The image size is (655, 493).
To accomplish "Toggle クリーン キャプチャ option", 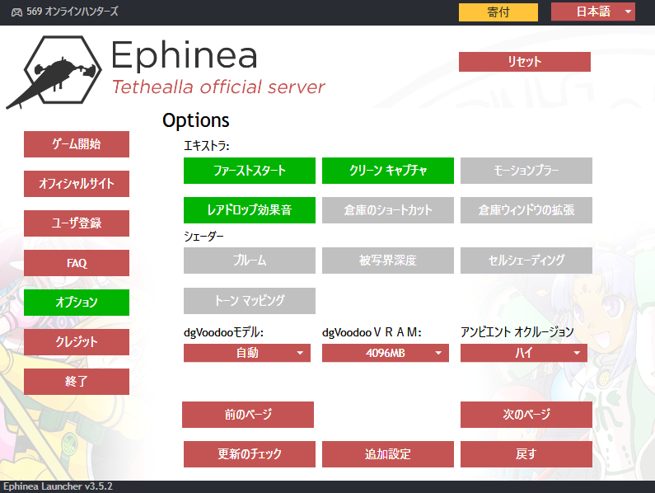I will click(x=388, y=171).
